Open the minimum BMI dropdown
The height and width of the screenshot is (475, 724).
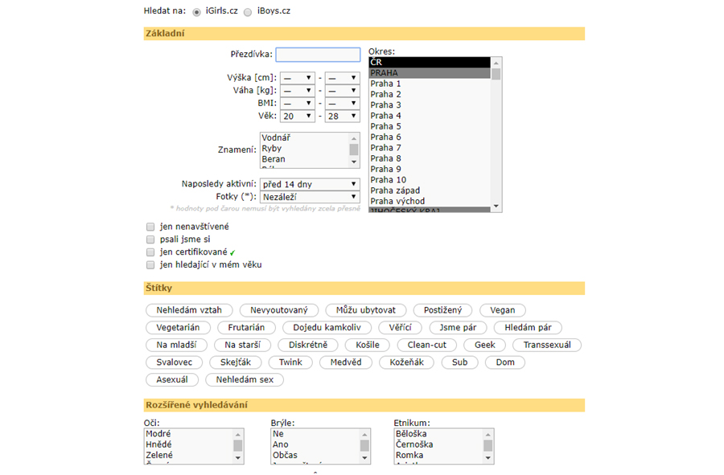[298, 104]
